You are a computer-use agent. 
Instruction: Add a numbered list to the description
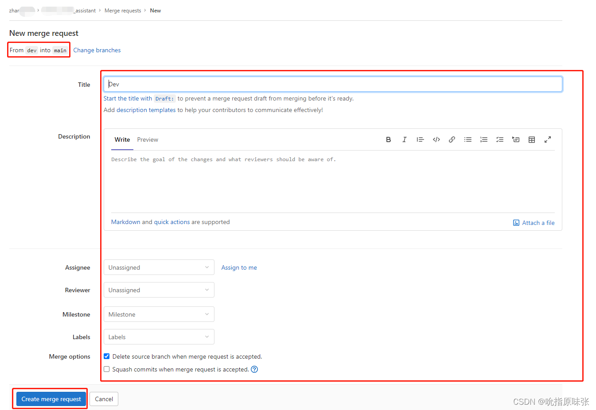click(483, 139)
